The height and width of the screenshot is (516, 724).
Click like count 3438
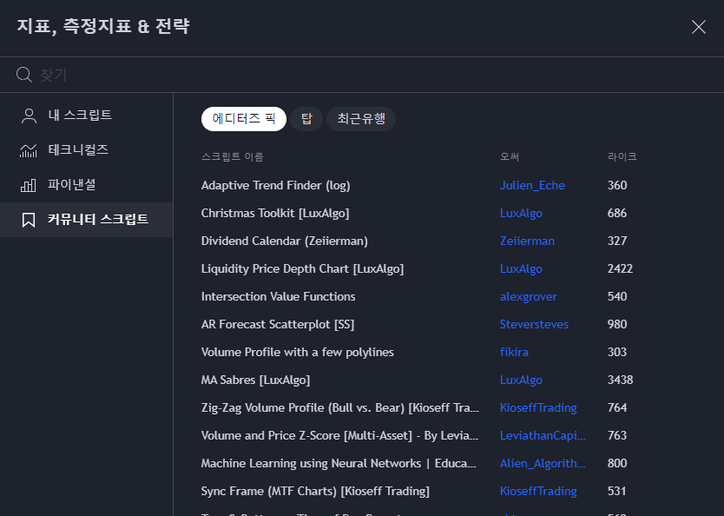(620, 380)
